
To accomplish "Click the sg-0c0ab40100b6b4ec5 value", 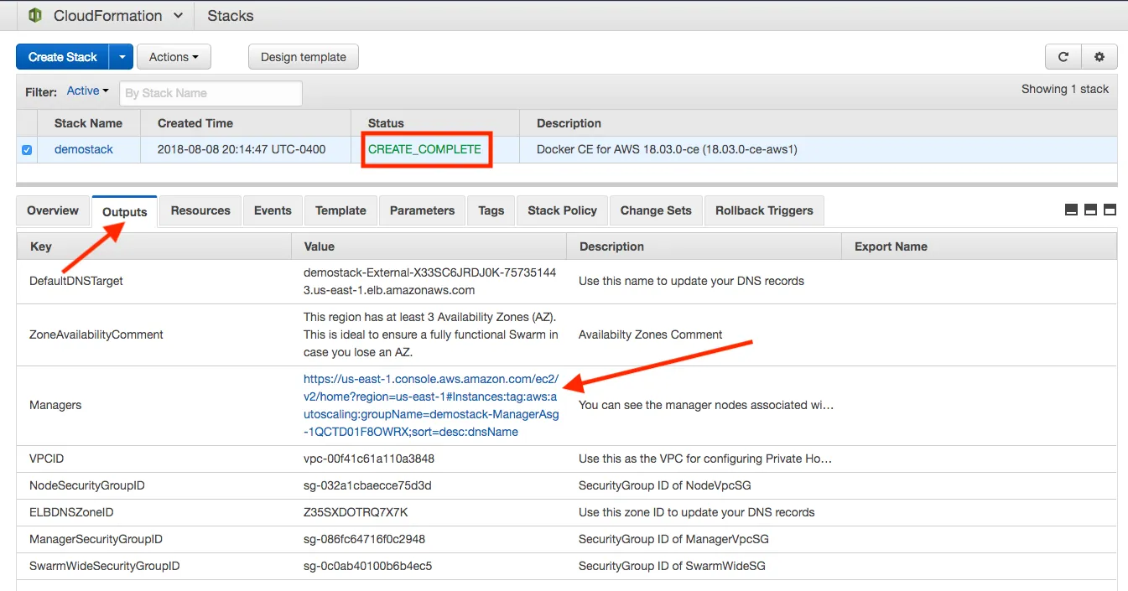I will click(367, 566).
